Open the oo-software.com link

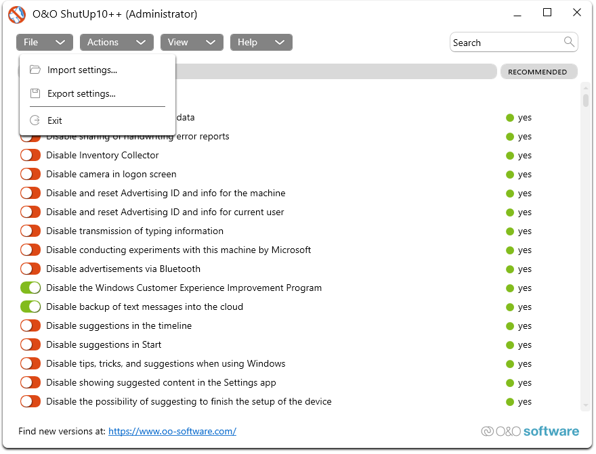pos(172,432)
